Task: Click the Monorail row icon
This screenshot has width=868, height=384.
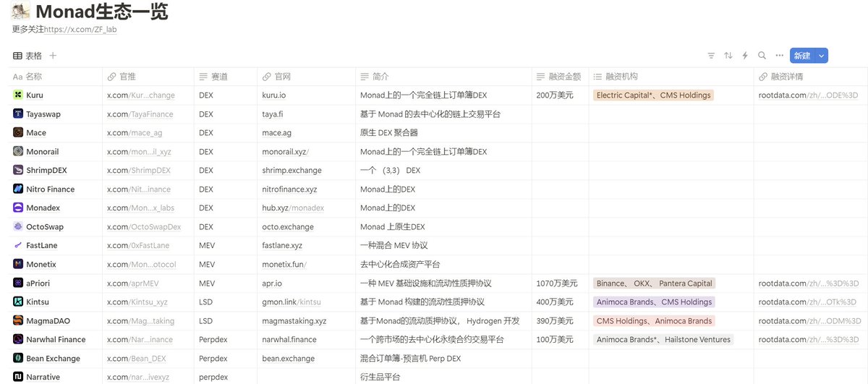Action: (x=18, y=151)
